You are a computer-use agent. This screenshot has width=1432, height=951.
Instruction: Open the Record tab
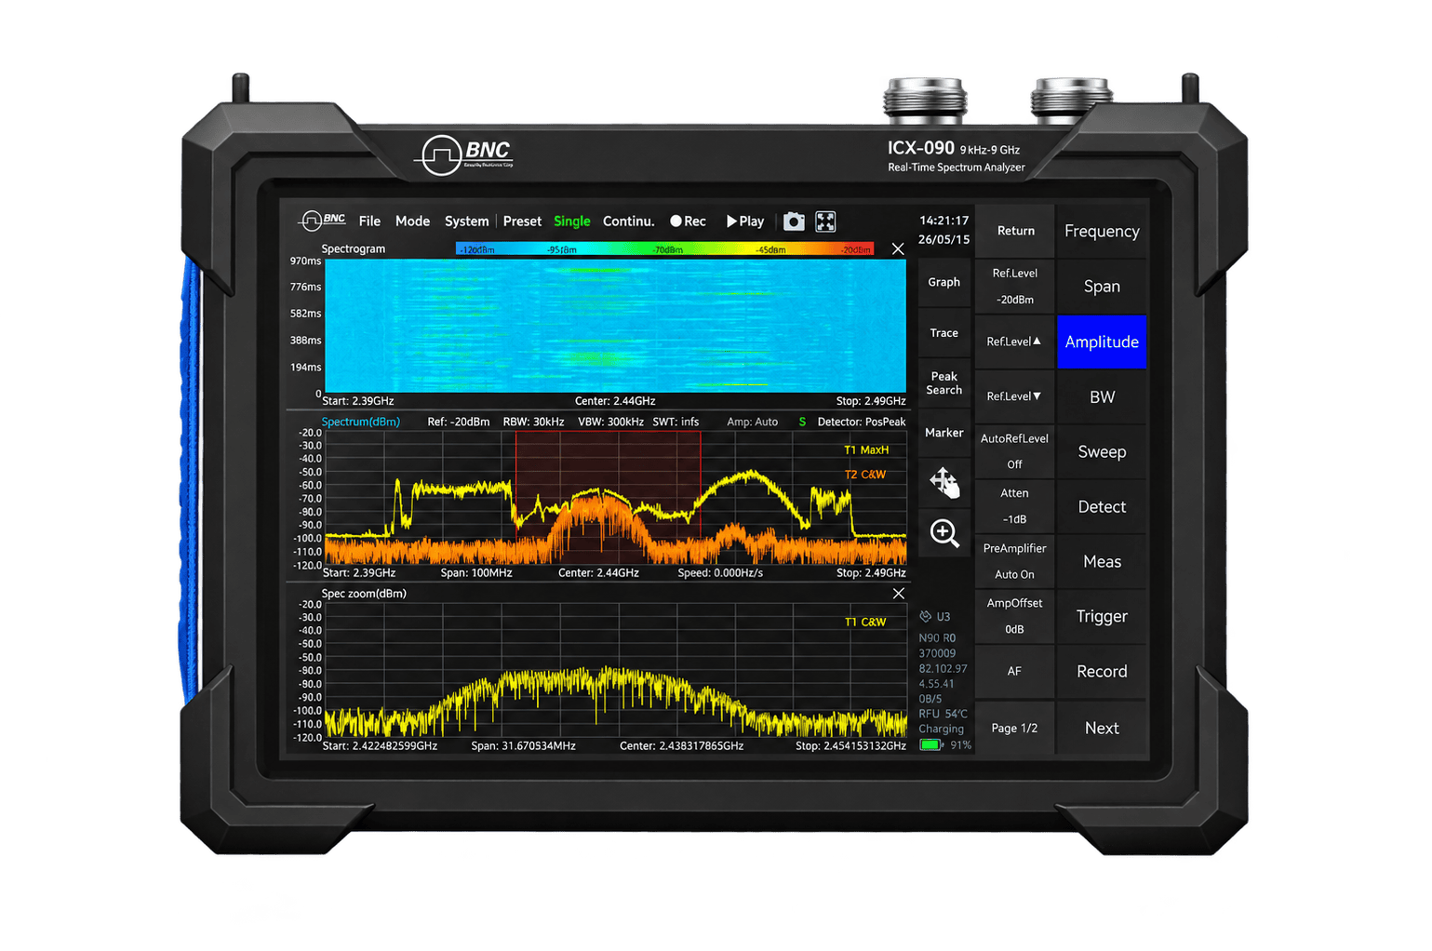[x=1102, y=671]
